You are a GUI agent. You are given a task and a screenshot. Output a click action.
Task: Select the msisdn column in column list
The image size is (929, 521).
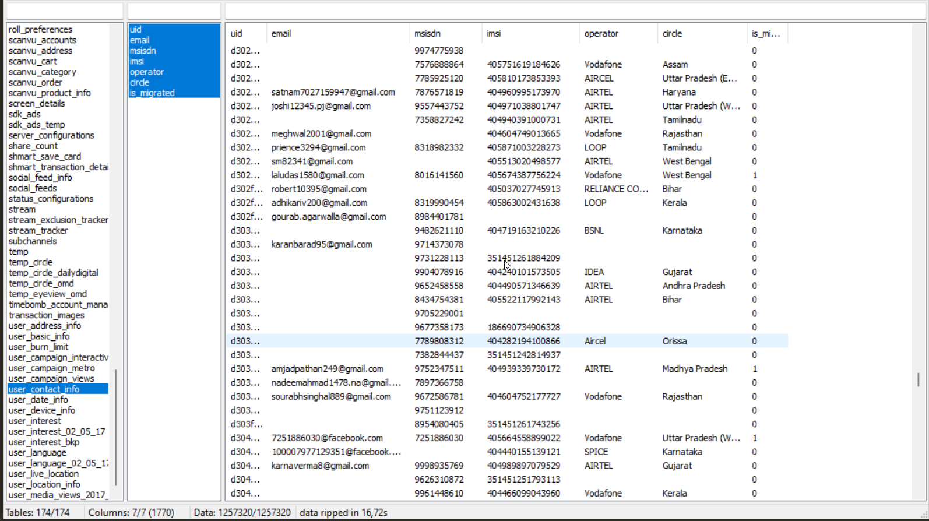click(x=143, y=51)
